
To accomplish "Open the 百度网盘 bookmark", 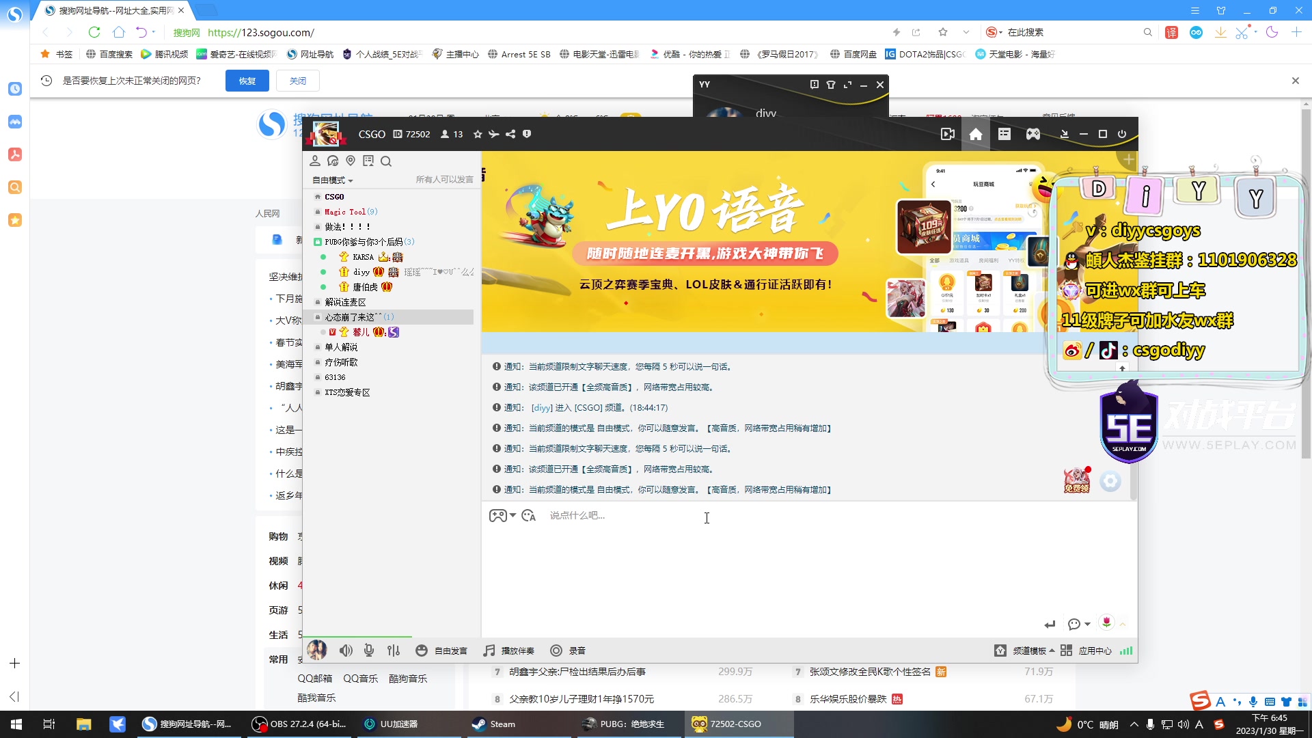I will (x=853, y=54).
